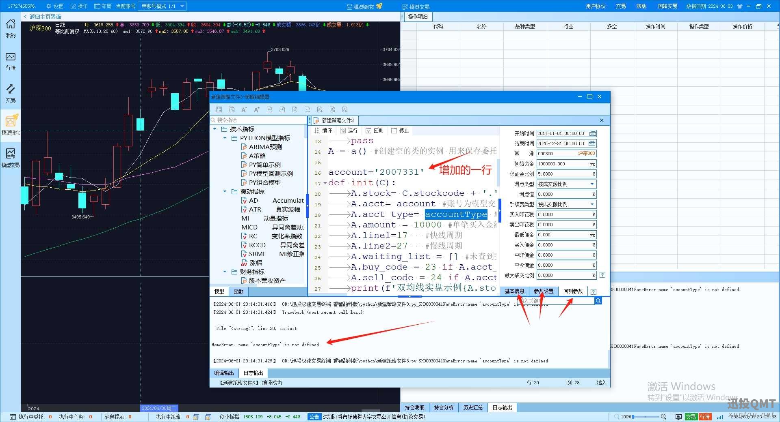Click the 回测 backtest button
Image resolution: width=780 pixels, height=422 pixels.
click(x=374, y=131)
